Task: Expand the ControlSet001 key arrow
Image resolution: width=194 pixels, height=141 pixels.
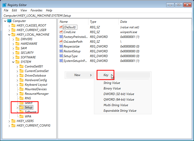Action: (17, 66)
